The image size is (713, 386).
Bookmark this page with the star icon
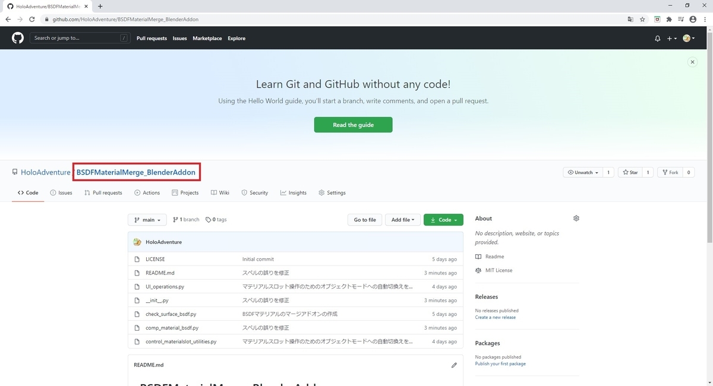click(642, 19)
